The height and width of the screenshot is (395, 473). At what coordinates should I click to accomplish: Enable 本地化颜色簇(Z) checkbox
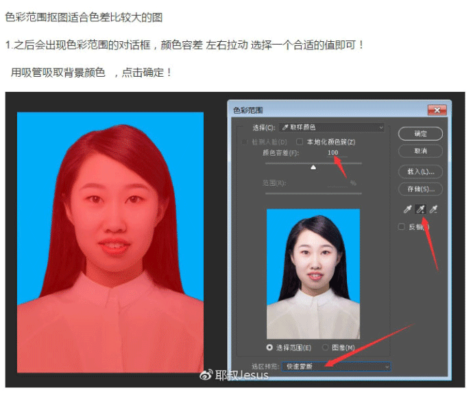tap(300, 141)
